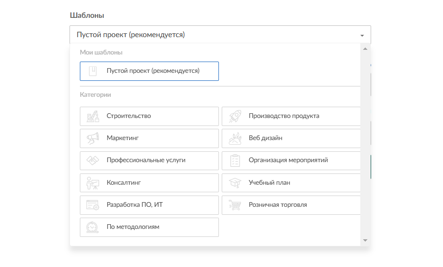The height and width of the screenshot is (267, 443).
Task: Click the Шаблоны field label
Action: 87,15
